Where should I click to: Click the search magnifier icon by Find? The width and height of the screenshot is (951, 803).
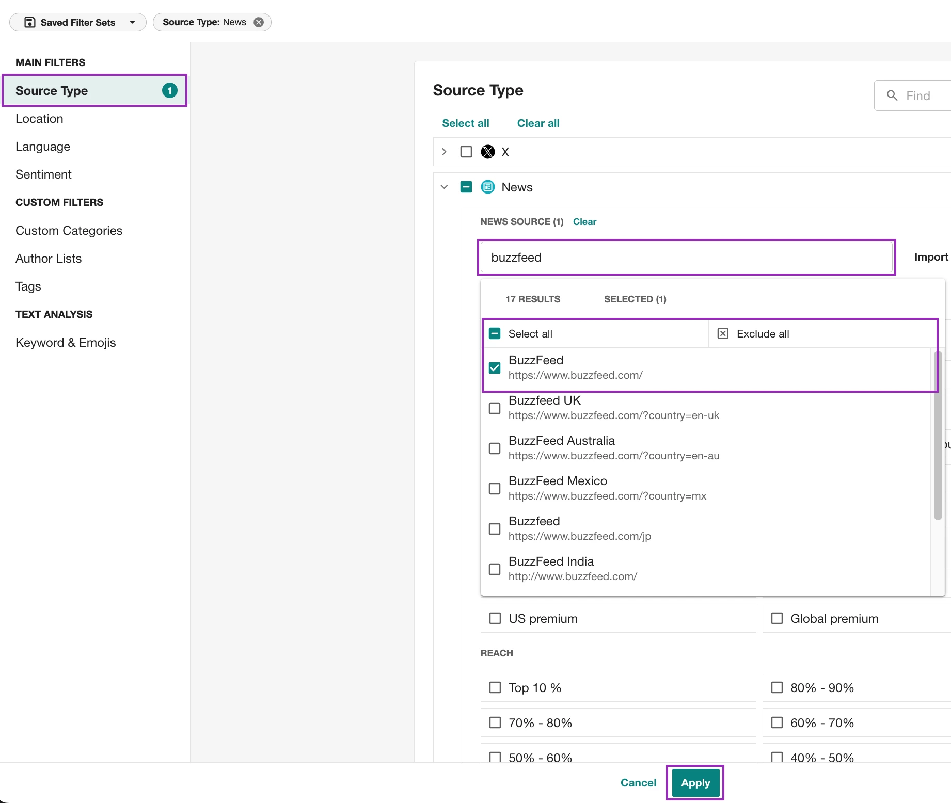click(x=892, y=95)
